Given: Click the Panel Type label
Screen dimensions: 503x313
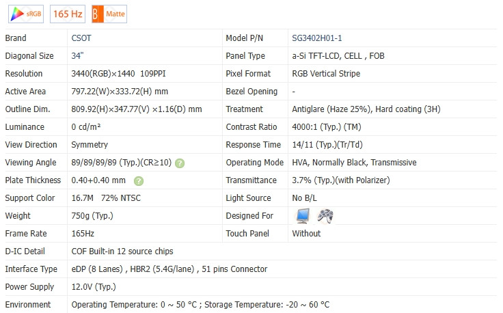Looking at the screenshot, I should 245,56.
